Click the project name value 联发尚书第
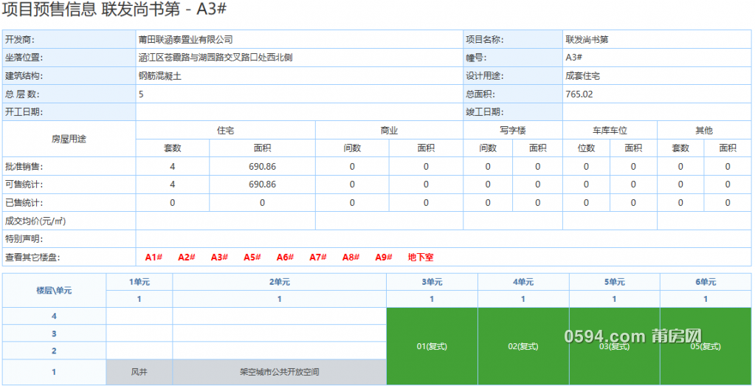Image resolution: width=755 pixels, height=386 pixels. click(x=587, y=39)
